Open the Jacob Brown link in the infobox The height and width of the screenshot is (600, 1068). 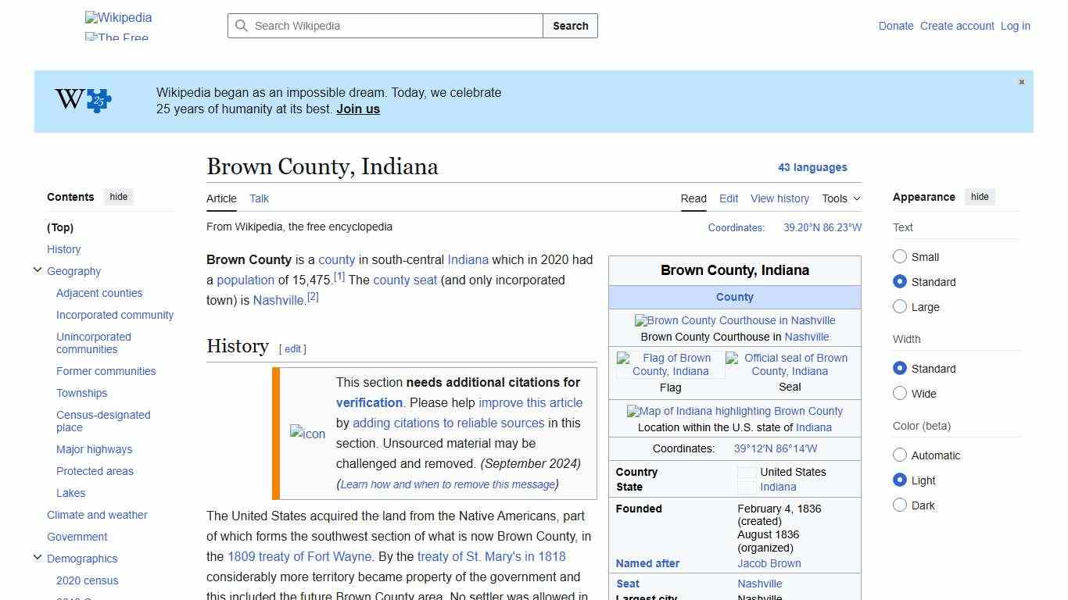[769, 563]
